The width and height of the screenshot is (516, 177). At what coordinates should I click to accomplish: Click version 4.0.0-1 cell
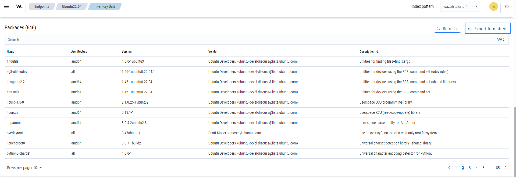127,154
